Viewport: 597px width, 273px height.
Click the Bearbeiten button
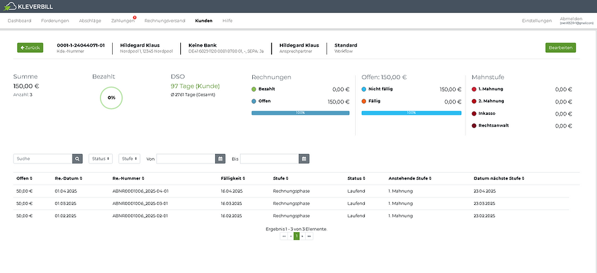560,47
